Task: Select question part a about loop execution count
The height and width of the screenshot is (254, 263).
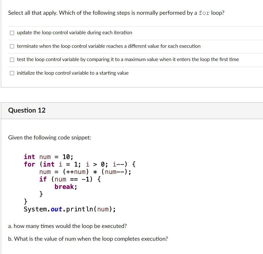Action: pyautogui.click(x=68, y=226)
